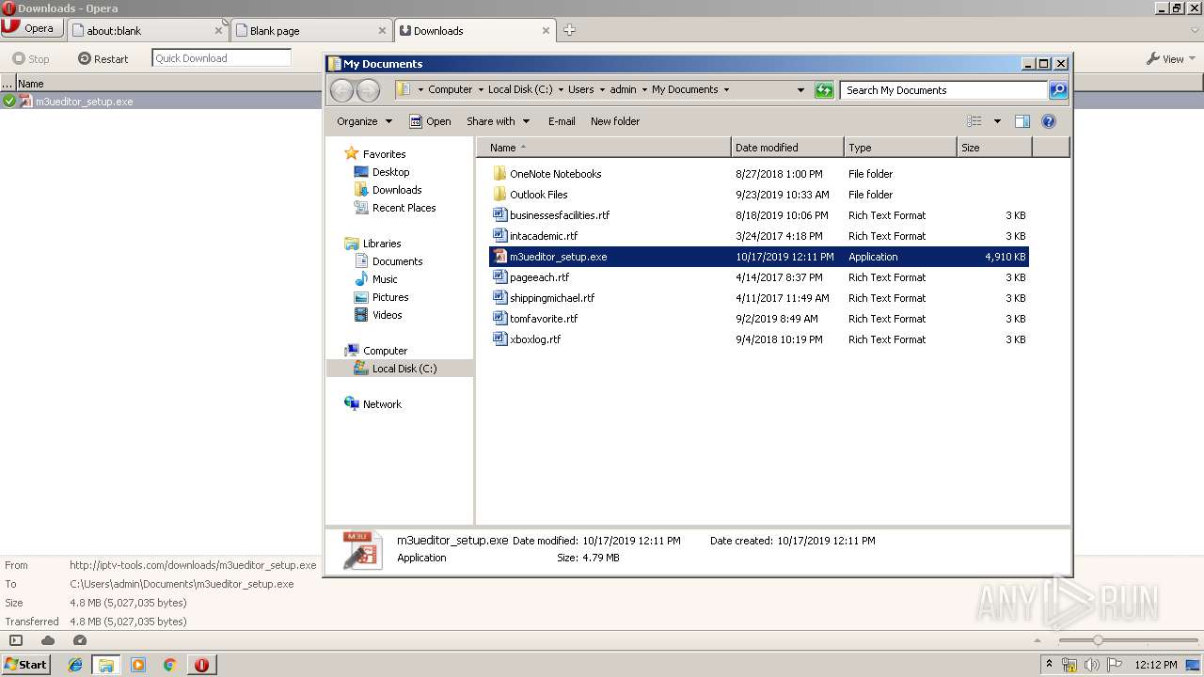Open the Start menu
The width and height of the screenshot is (1204, 677).
[x=25, y=664]
